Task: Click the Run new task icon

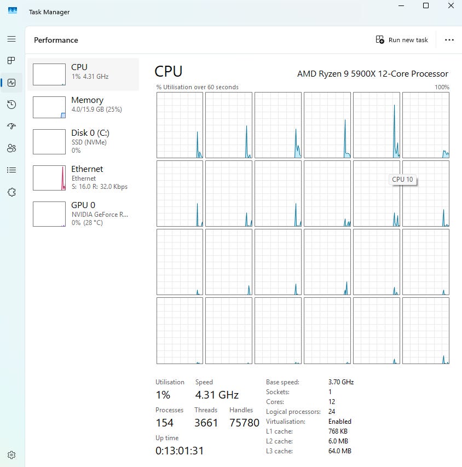Action: click(x=380, y=39)
